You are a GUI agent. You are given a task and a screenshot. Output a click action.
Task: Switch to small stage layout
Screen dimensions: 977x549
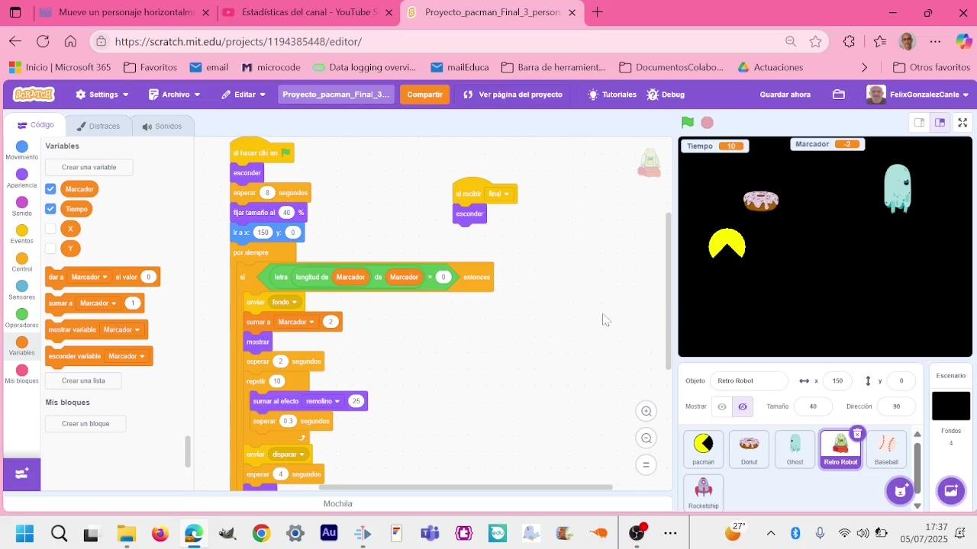(920, 122)
